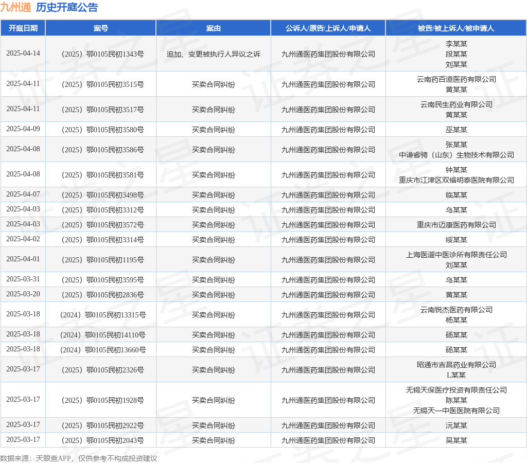The width and height of the screenshot is (527, 463).
Task: Click the date 2025-03-20
Action: 23,294
